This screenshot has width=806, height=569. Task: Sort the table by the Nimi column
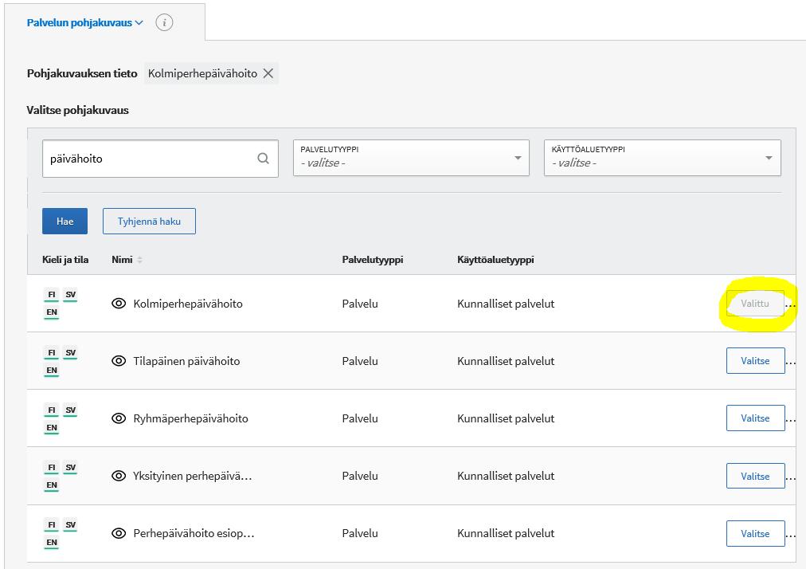pos(139,260)
